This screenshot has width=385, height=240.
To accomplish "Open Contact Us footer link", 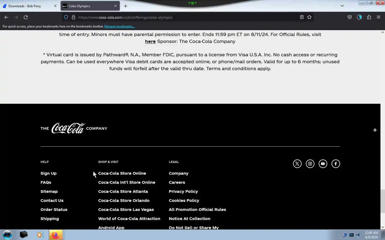I will tap(52, 201).
